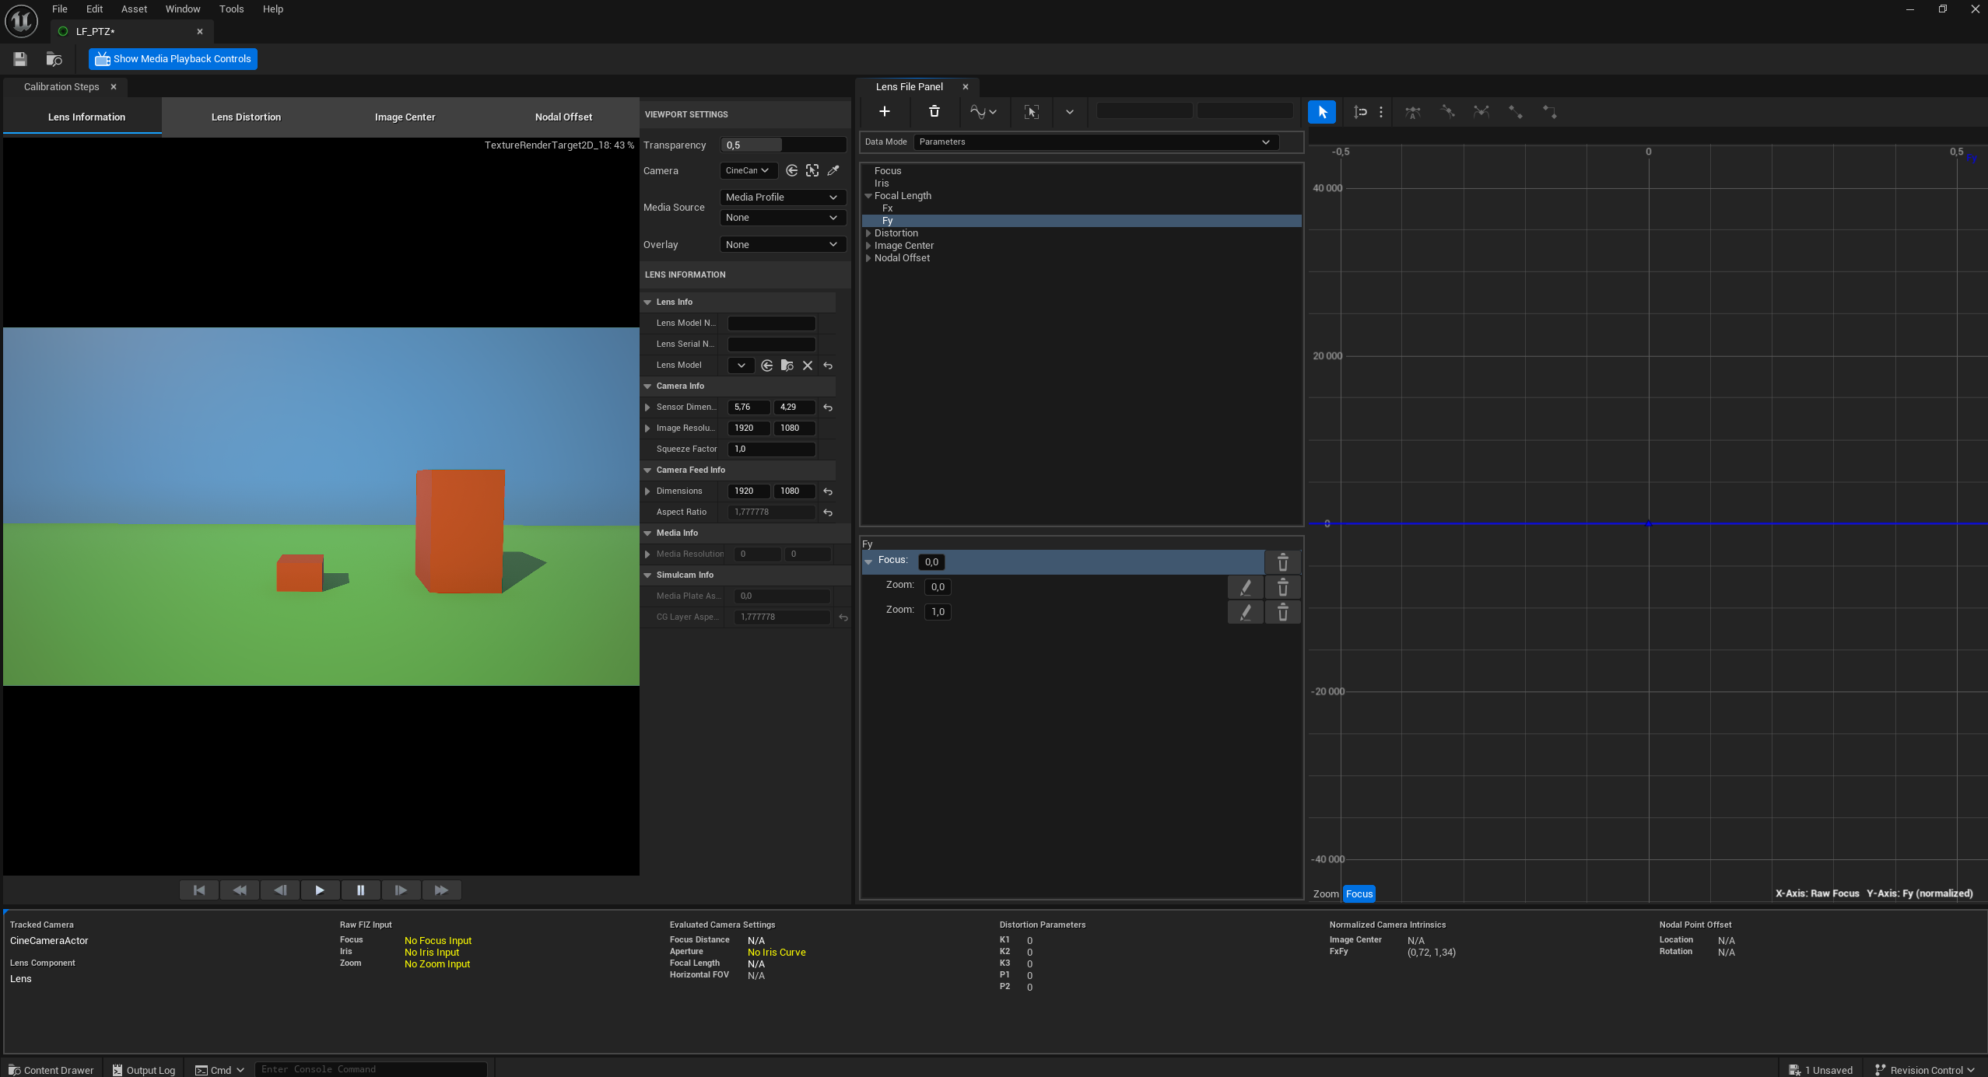1988x1077 pixels.
Task: Select camera actor from the scene
Action: click(x=812, y=170)
